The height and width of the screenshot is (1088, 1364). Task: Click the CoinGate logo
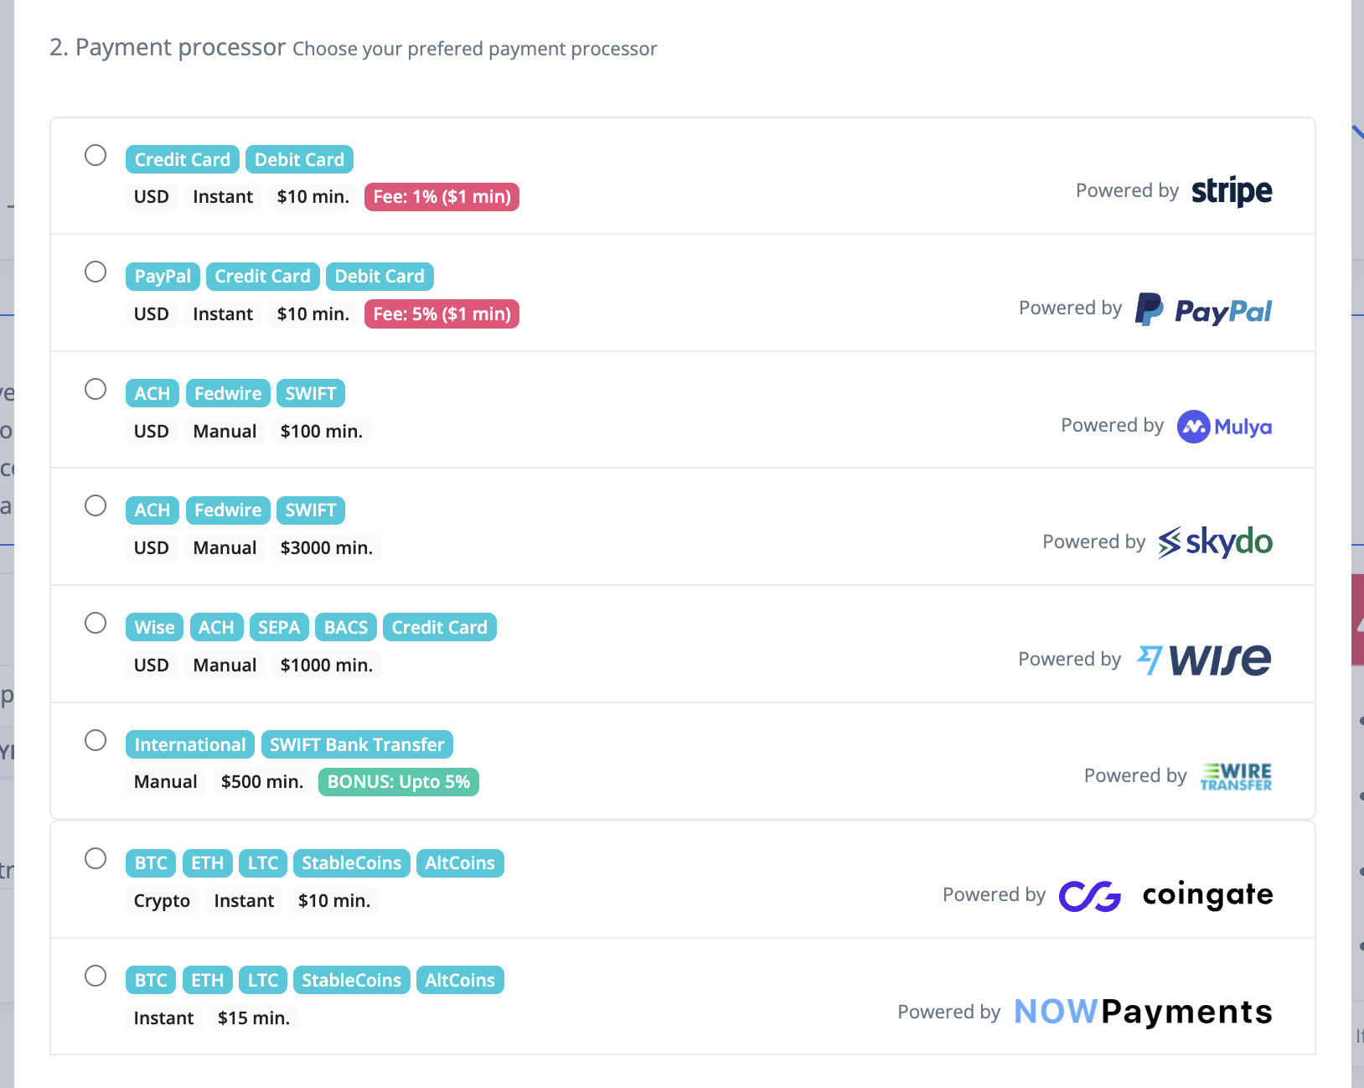tap(1165, 895)
